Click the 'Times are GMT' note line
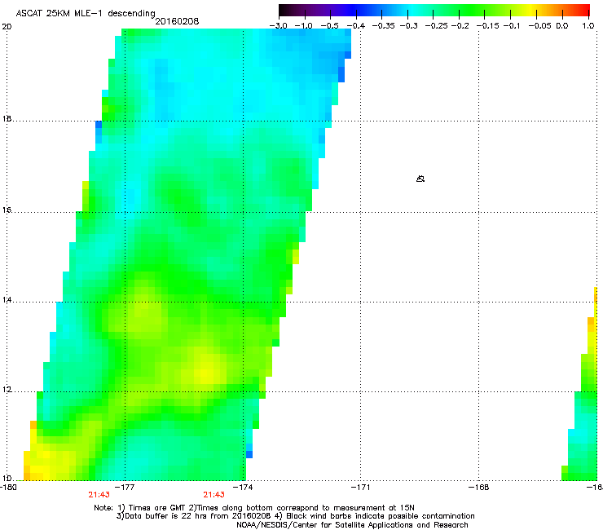The width and height of the screenshot is (603, 530). (254, 508)
